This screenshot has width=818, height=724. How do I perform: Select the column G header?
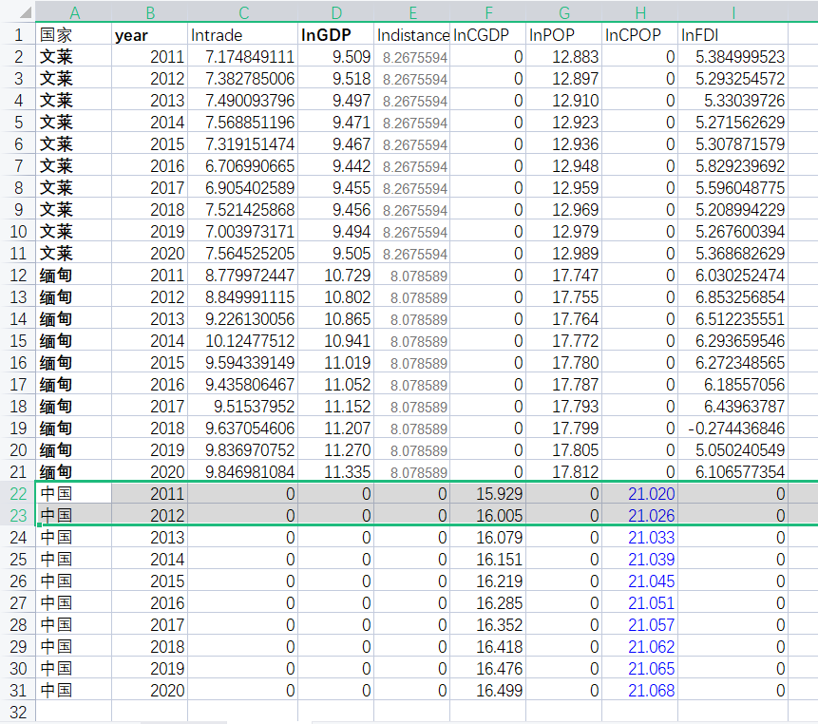pos(564,12)
